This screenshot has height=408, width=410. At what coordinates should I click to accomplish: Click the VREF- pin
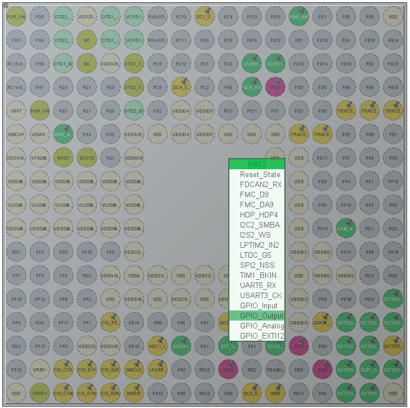(40, 369)
